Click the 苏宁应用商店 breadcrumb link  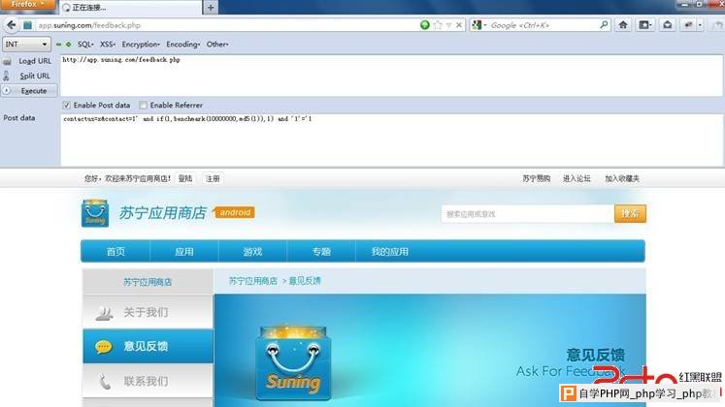(x=253, y=281)
